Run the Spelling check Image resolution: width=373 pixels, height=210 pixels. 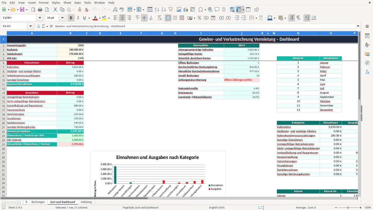[x=122, y=10]
